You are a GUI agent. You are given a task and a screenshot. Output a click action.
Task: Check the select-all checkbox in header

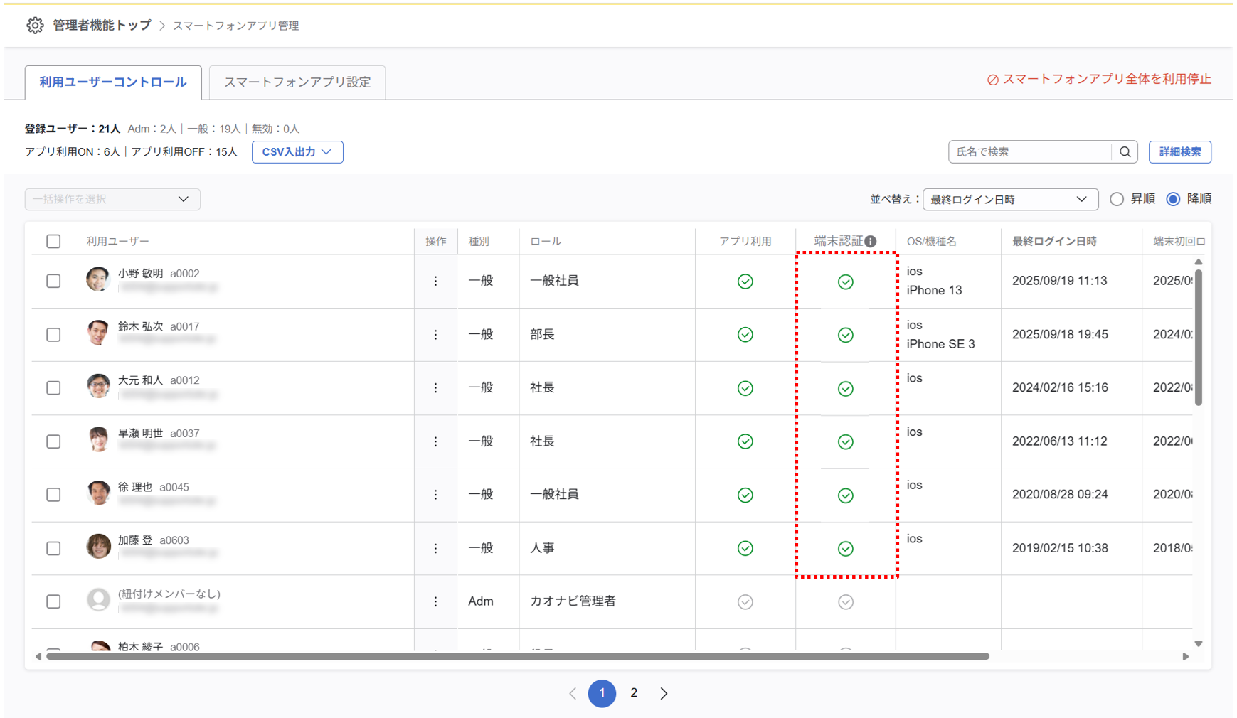(x=53, y=242)
